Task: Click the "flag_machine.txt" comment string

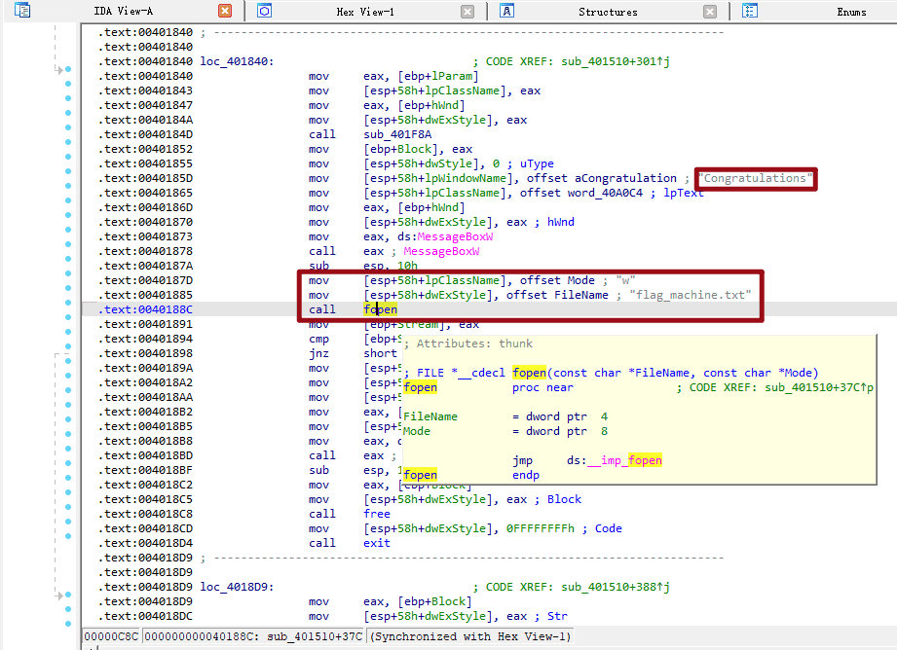Action: point(691,295)
